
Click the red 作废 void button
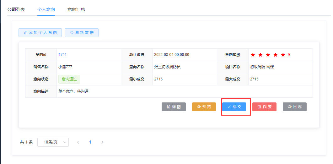[264, 107]
